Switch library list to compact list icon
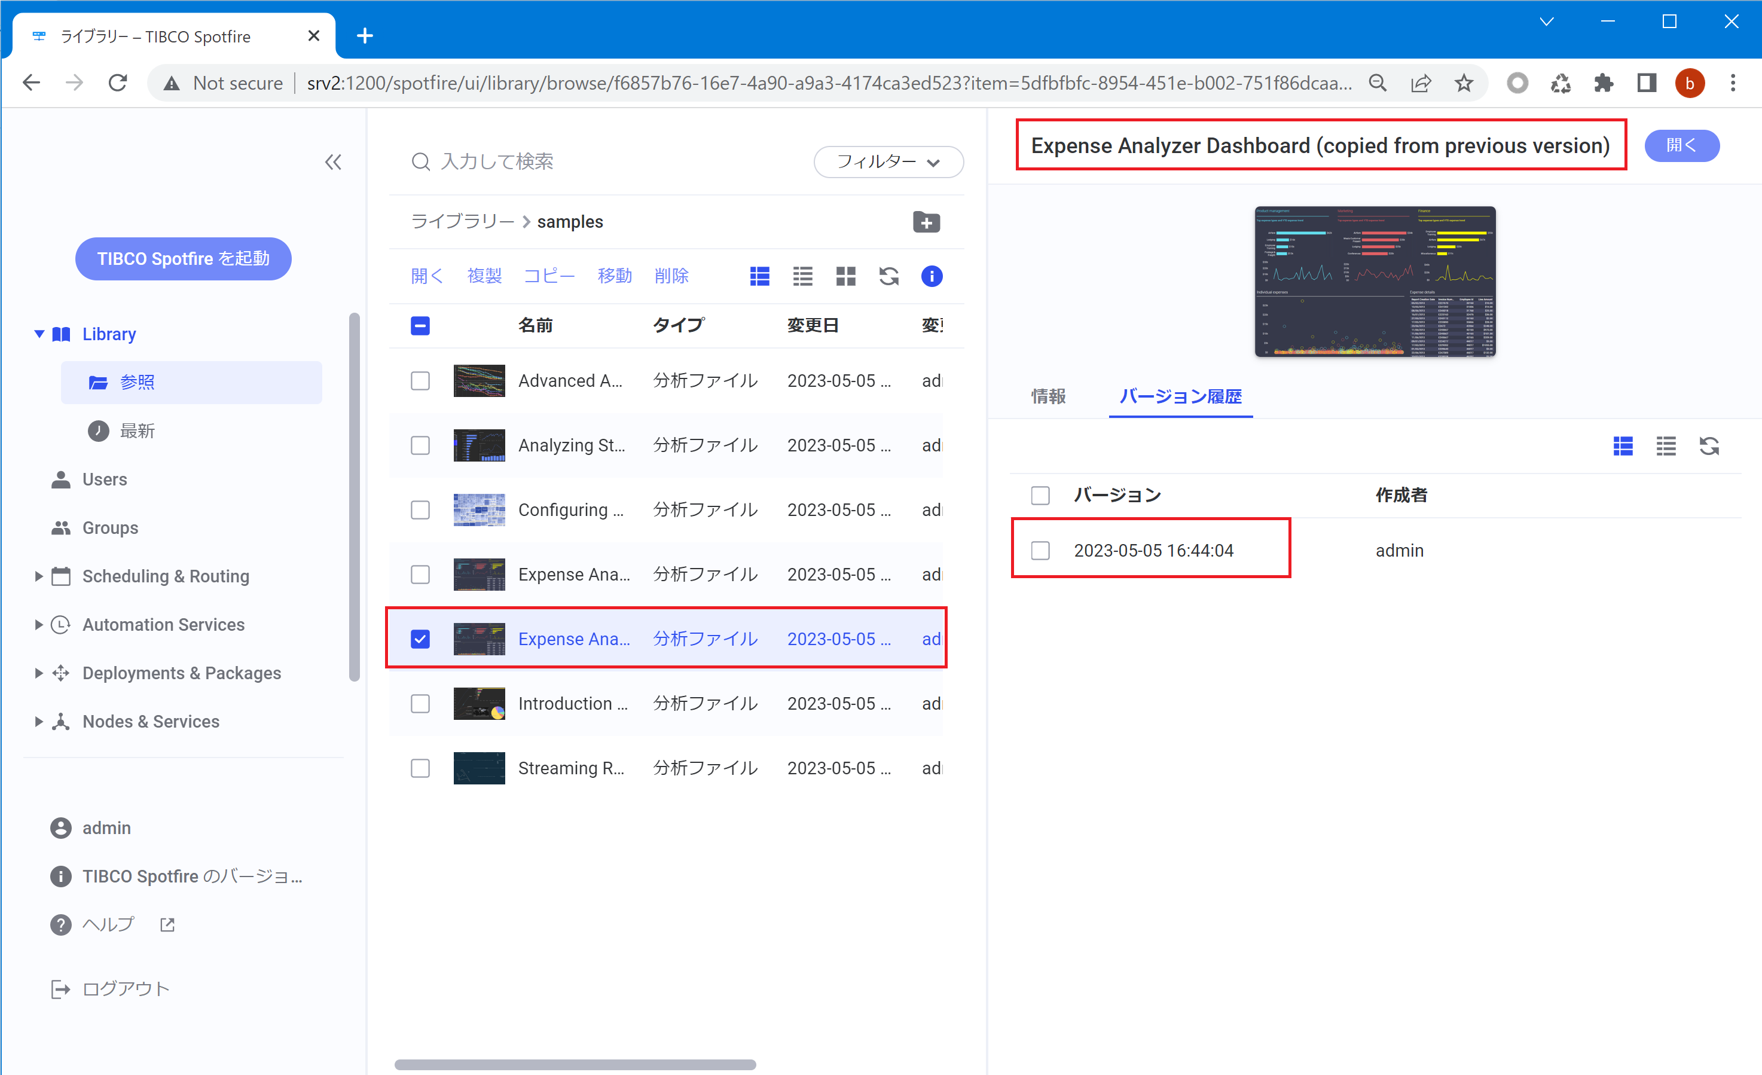1762x1075 pixels. coord(802,276)
